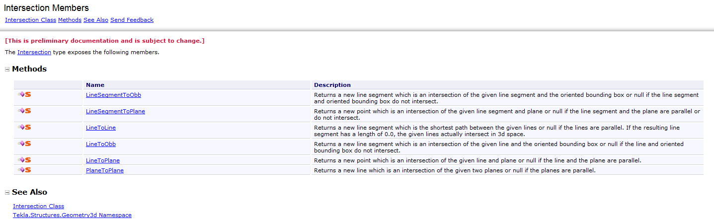Open the Tekla.Structures.Geometry3d Namespace link
This screenshot has width=714, height=224.
click(x=72, y=215)
